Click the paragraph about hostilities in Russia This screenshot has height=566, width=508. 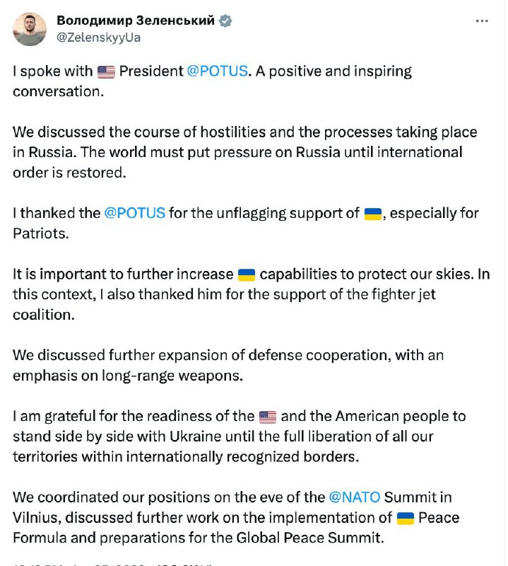click(244, 152)
